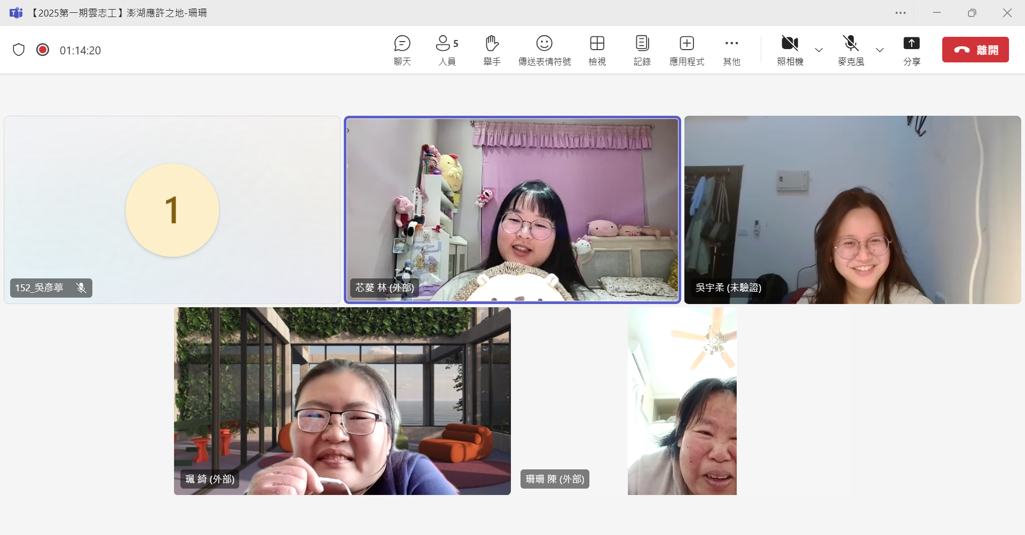1025x535 pixels.
Task: Click the red recording indicator
Action: (x=43, y=50)
